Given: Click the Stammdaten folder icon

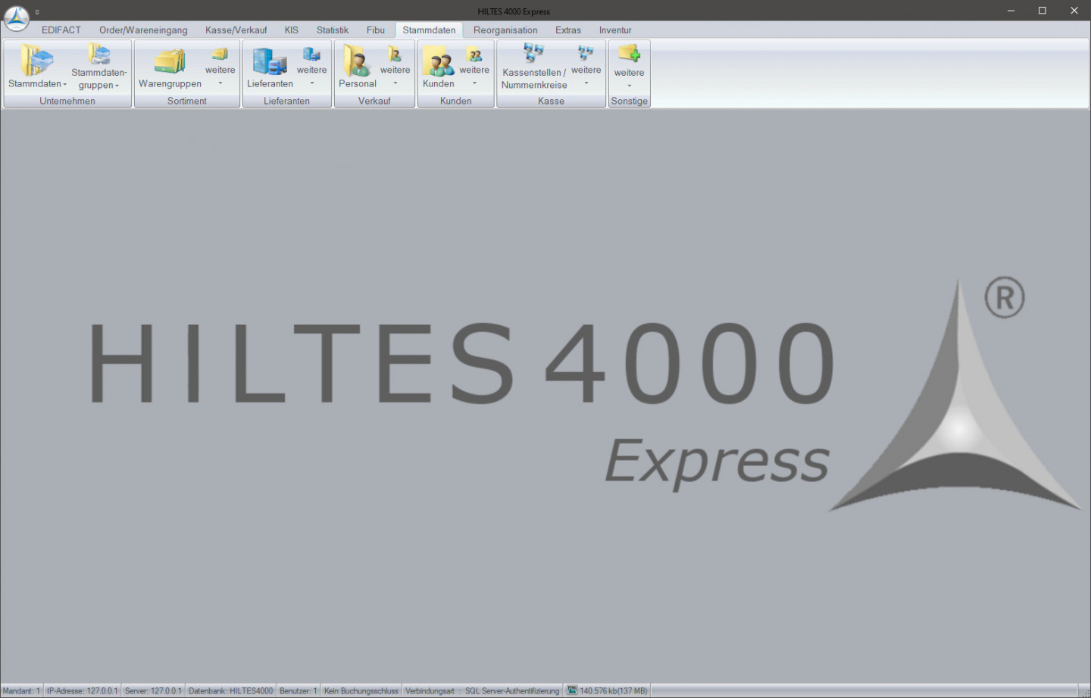Looking at the screenshot, I should (x=36, y=60).
